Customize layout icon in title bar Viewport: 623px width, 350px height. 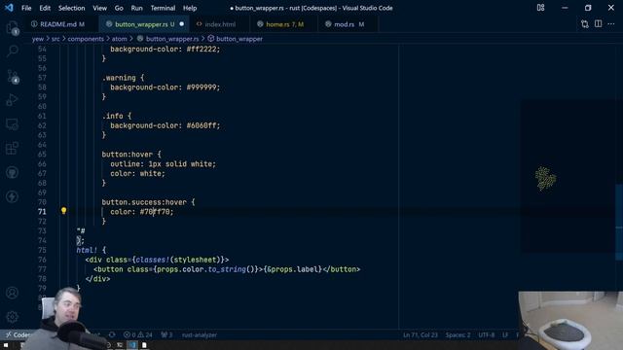coord(540,8)
